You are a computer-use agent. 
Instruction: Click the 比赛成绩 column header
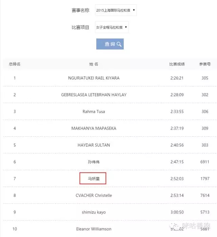pos(177,64)
